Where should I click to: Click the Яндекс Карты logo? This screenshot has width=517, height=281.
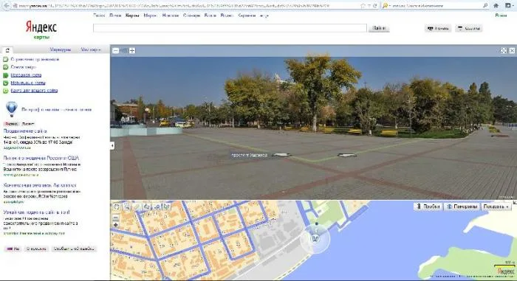pyautogui.click(x=41, y=30)
